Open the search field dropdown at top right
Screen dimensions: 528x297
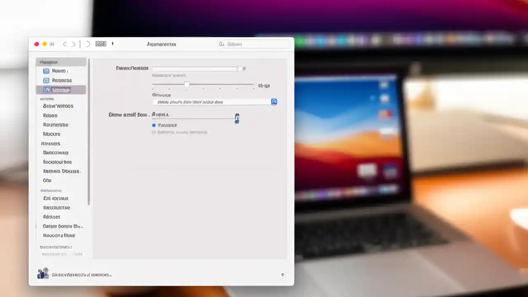click(253, 44)
